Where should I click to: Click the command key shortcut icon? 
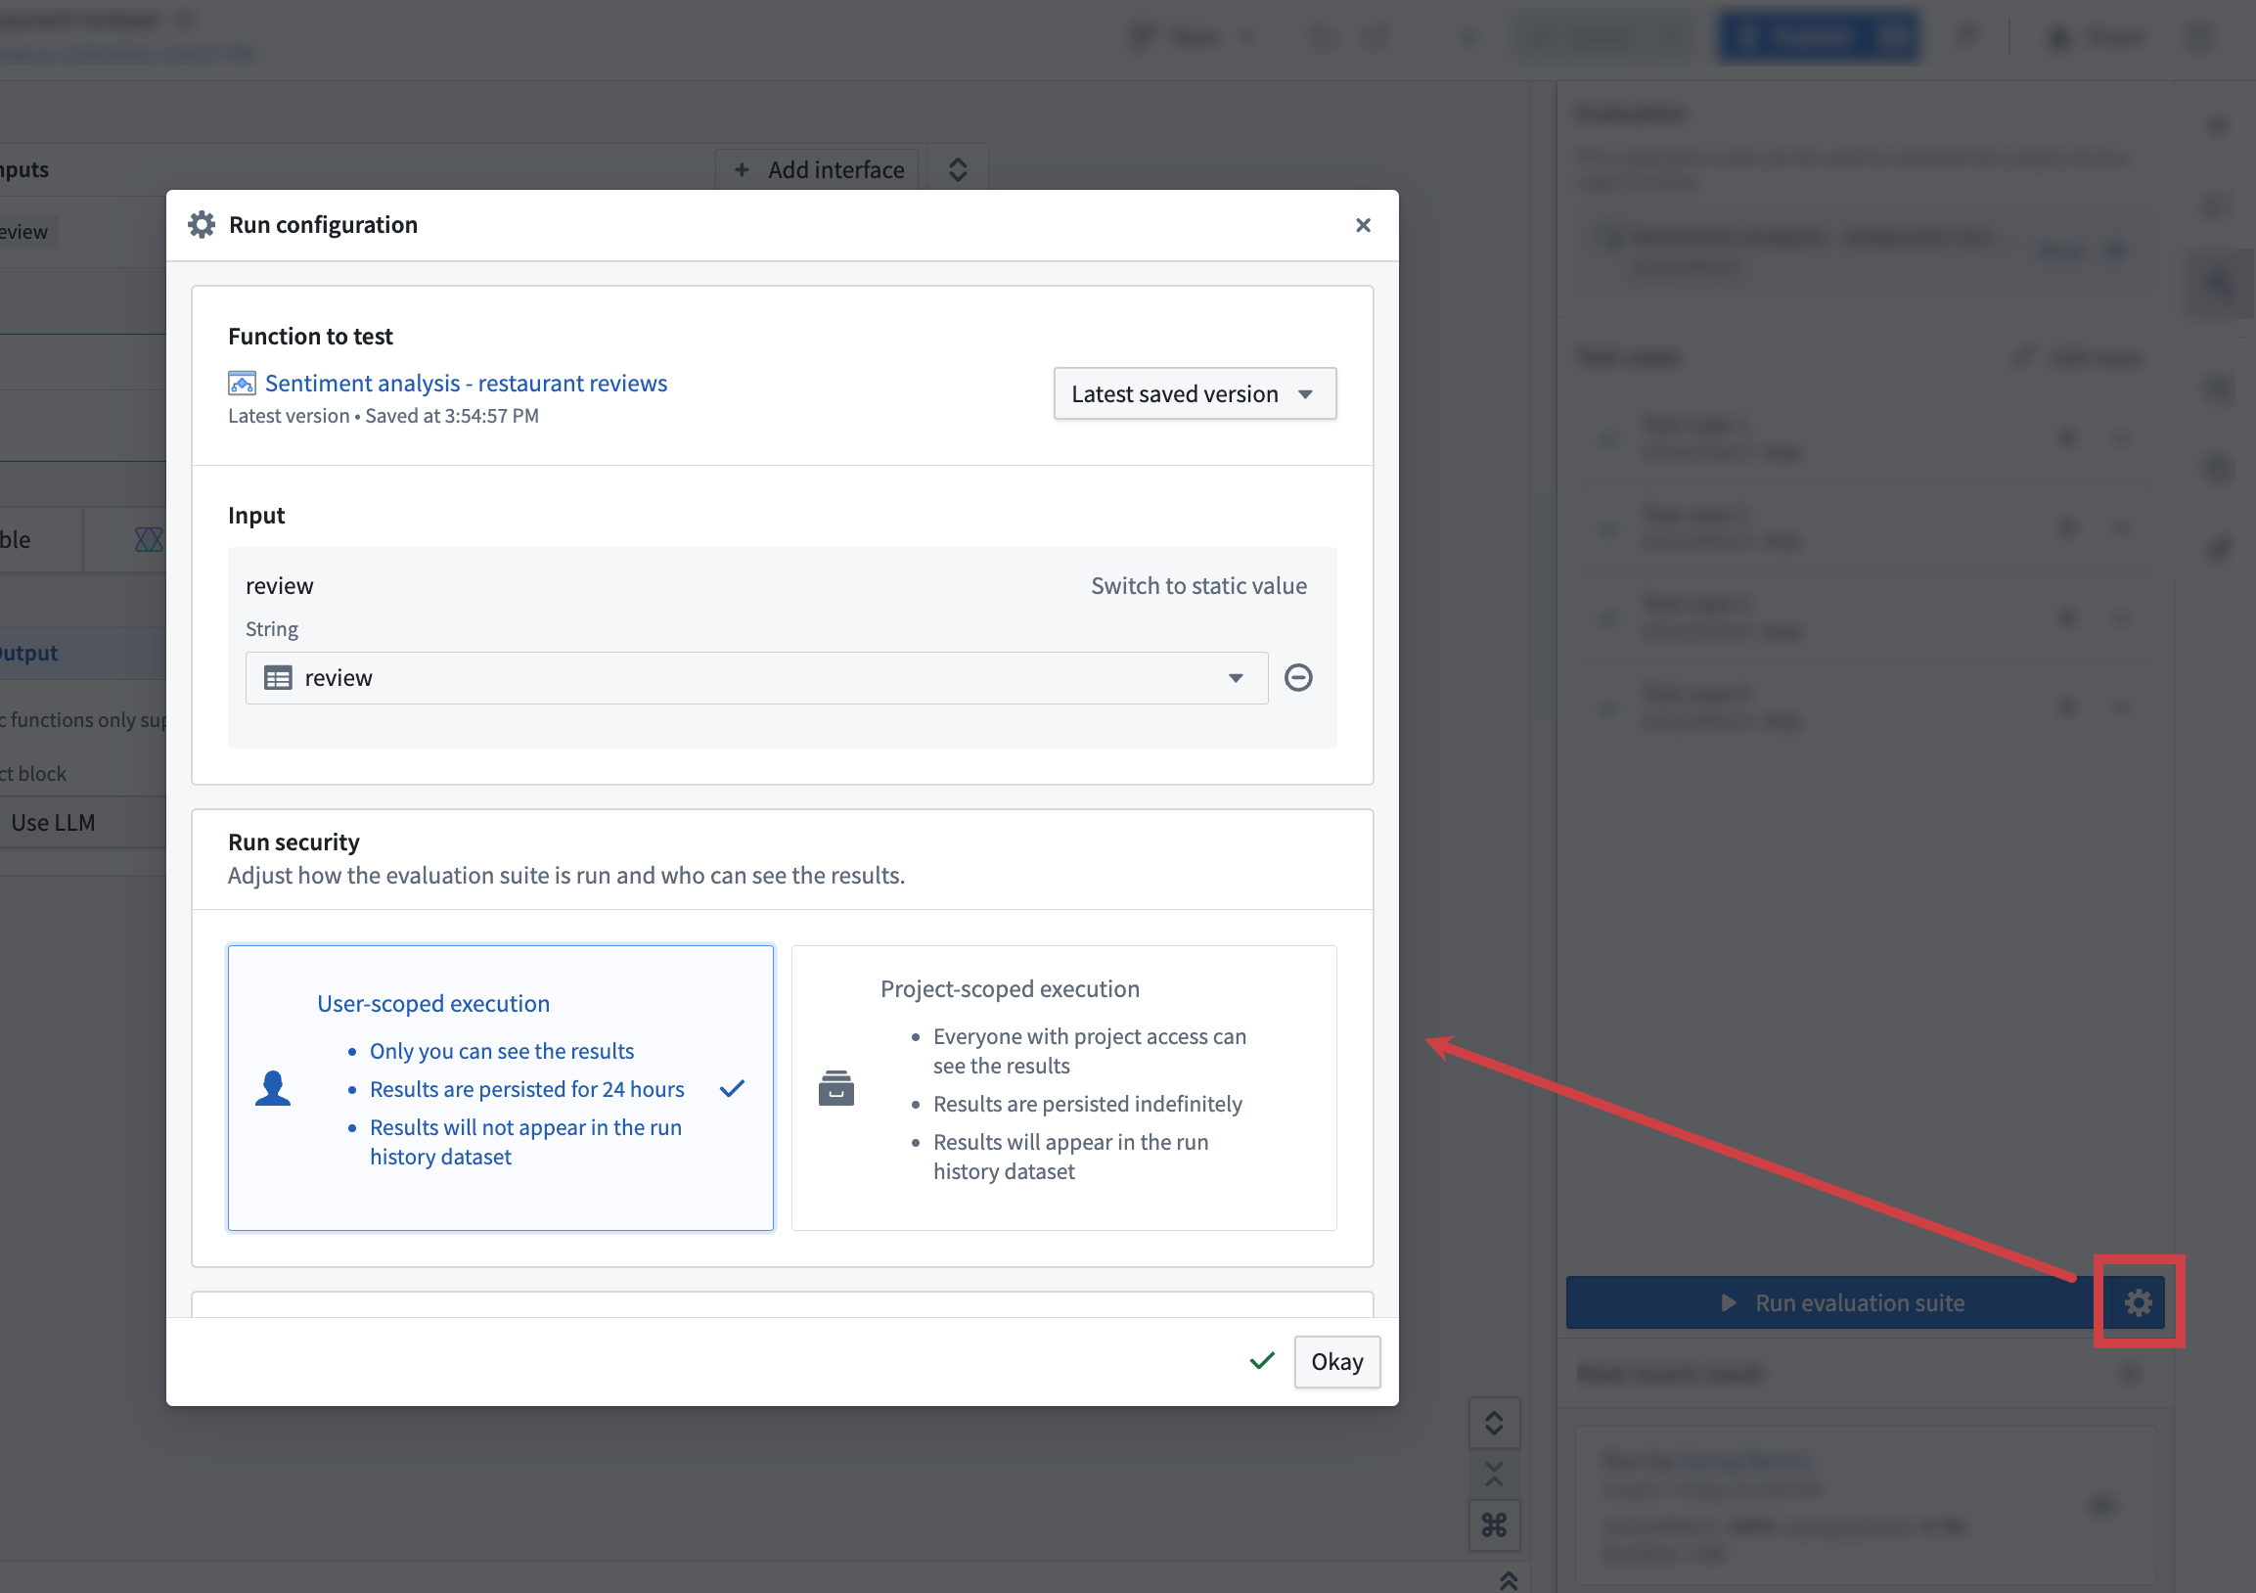pos(1494,1525)
